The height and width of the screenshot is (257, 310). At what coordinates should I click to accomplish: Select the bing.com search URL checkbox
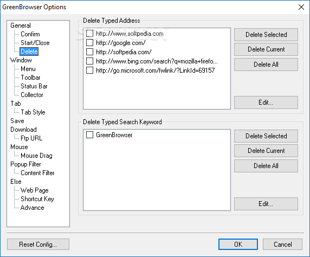pyautogui.click(x=89, y=61)
